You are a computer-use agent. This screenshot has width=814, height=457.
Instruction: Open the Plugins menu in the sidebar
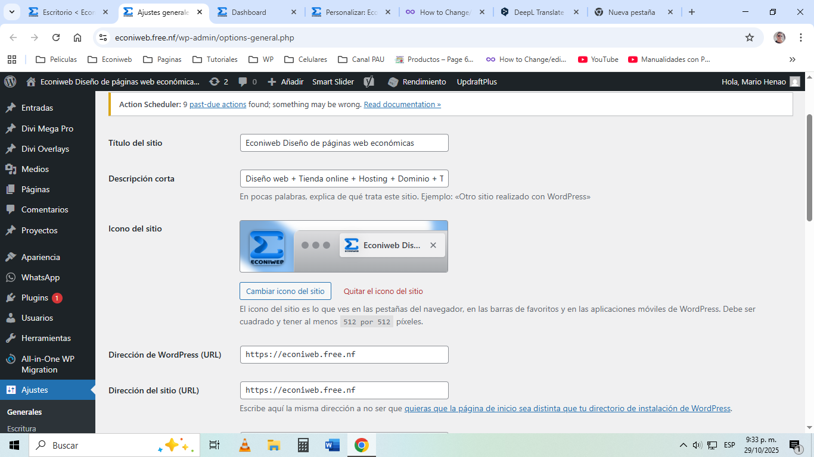pos(35,298)
